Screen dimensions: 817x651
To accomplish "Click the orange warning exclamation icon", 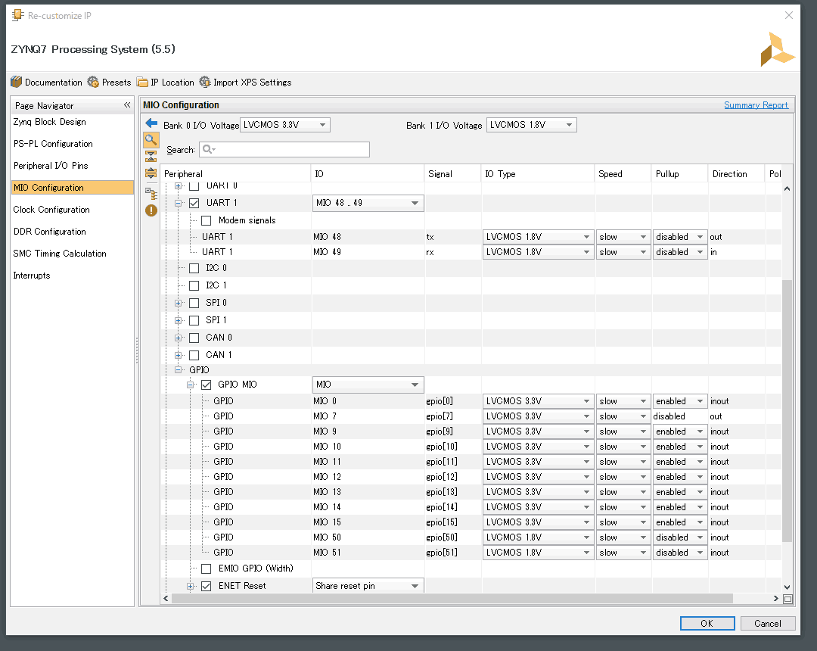I will pyautogui.click(x=151, y=210).
